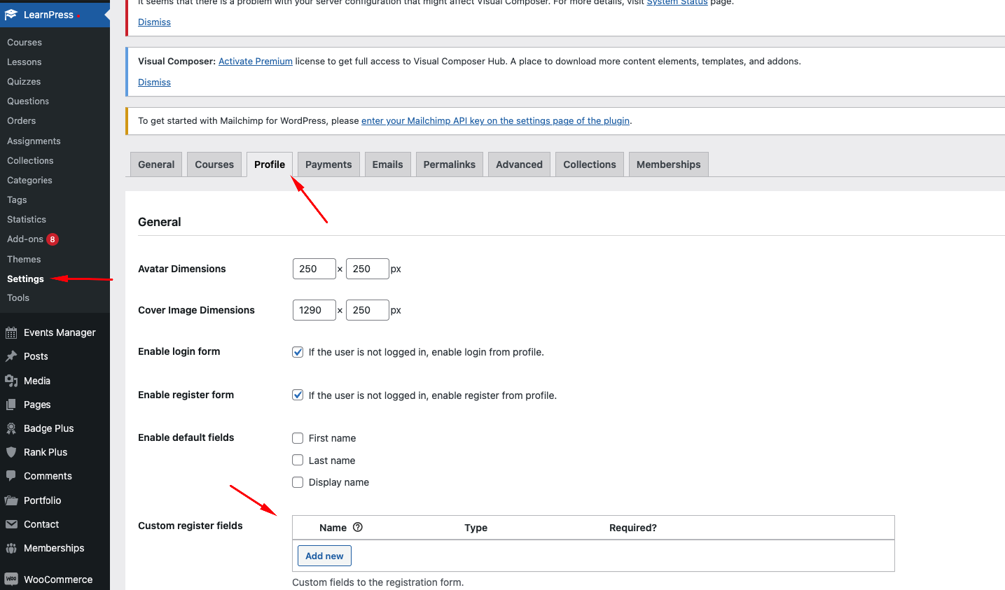Open the Advanced settings tab
Viewport: 1005px width, 590px height.
pos(519,164)
